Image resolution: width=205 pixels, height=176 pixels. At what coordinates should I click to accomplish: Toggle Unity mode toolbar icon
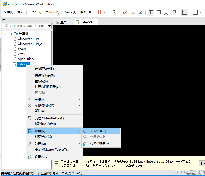174,12
